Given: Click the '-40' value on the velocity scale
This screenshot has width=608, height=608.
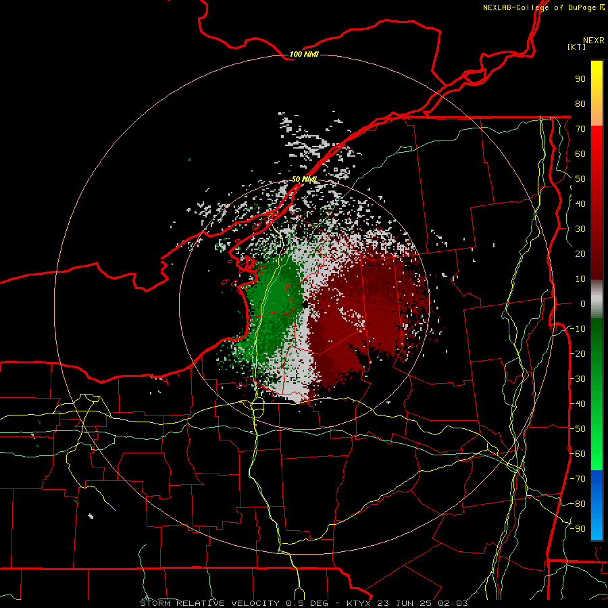Looking at the screenshot, I should coord(578,404).
